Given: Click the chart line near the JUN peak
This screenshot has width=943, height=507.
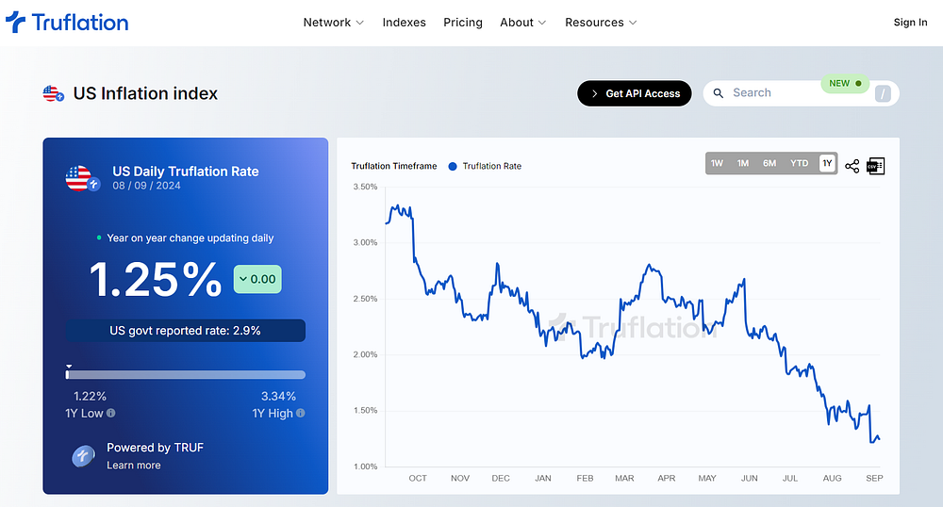Looking at the screenshot, I should [x=744, y=280].
